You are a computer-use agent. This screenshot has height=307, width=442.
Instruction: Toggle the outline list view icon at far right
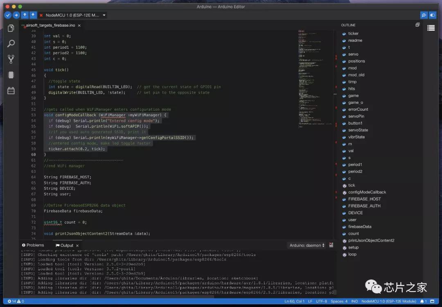pyautogui.click(x=431, y=28)
